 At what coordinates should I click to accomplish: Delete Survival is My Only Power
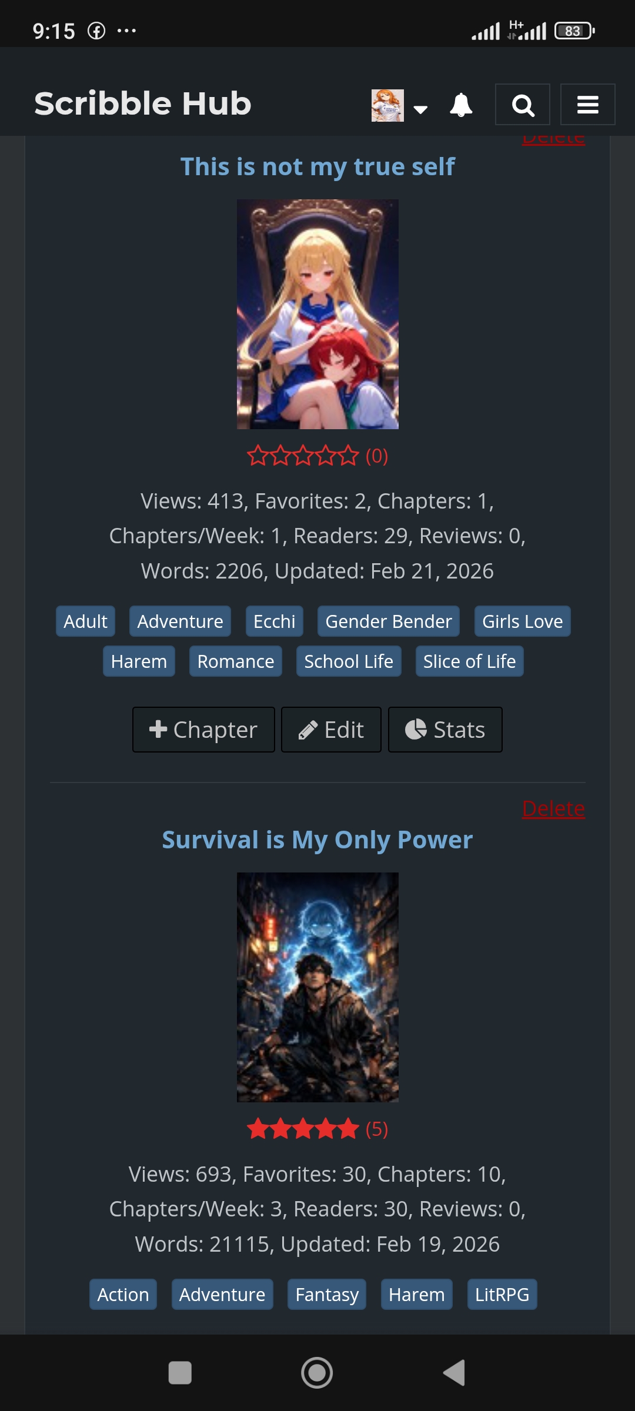pos(553,808)
